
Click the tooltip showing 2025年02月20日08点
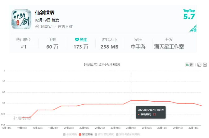pos(151,113)
